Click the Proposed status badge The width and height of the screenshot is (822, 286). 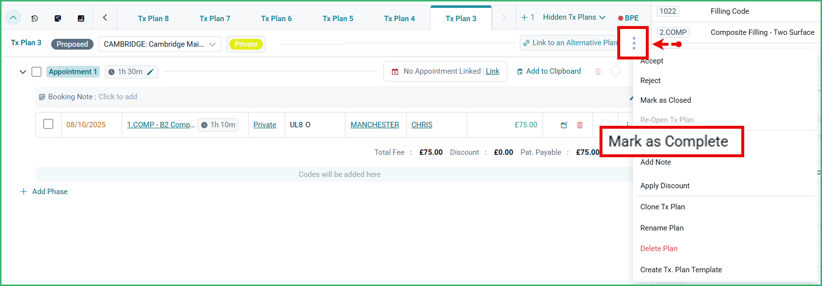[x=72, y=44]
